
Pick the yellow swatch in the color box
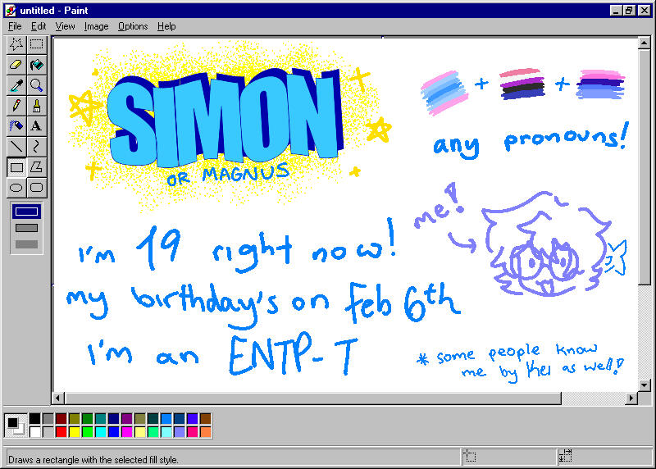75,431
